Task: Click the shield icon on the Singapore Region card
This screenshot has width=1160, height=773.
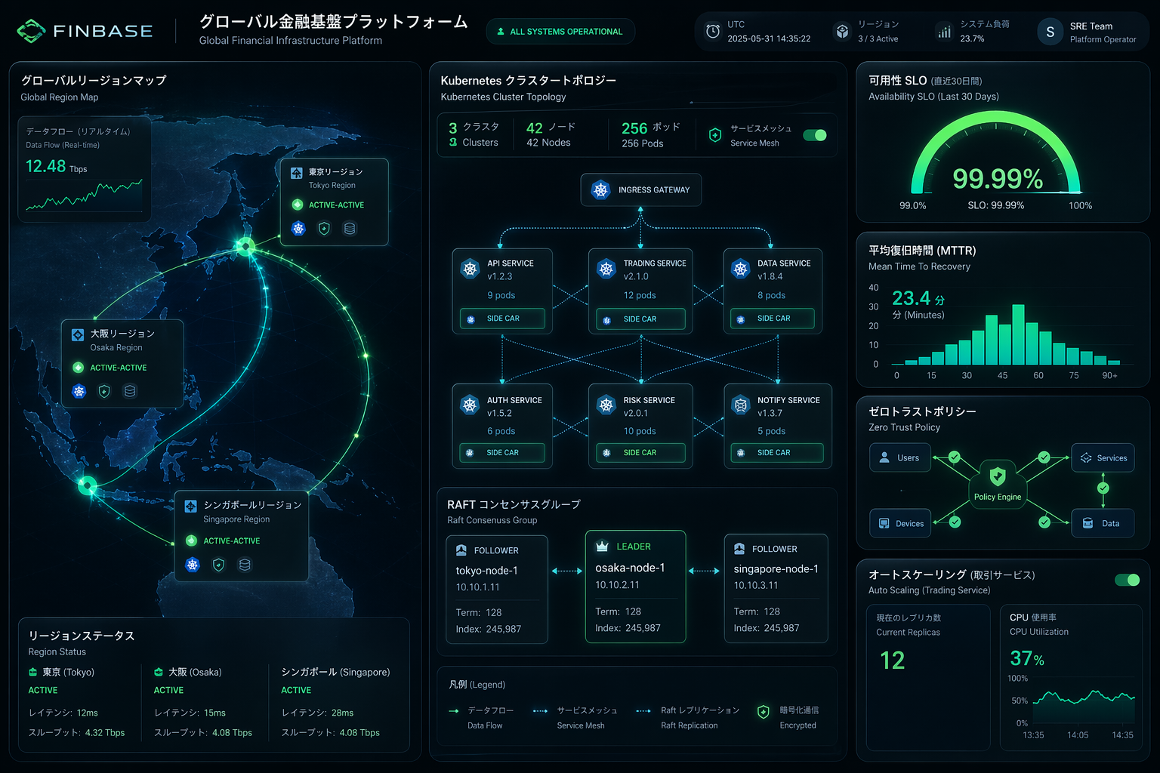Action: [x=218, y=565]
